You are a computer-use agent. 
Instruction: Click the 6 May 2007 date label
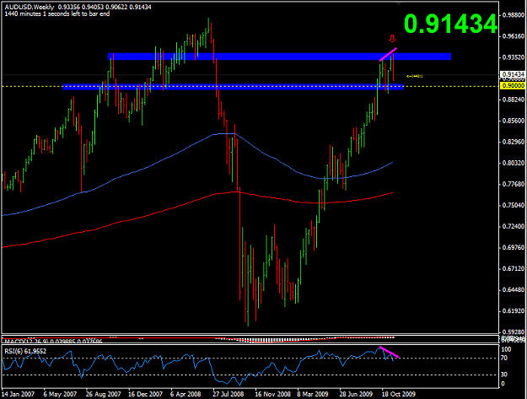coord(60,394)
